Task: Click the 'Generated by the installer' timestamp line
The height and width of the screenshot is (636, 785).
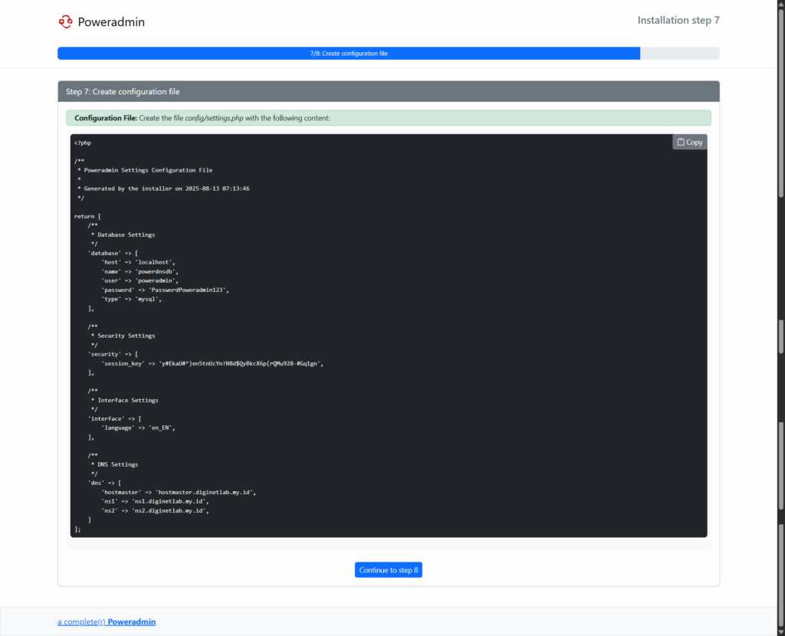Action: (163, 189)
